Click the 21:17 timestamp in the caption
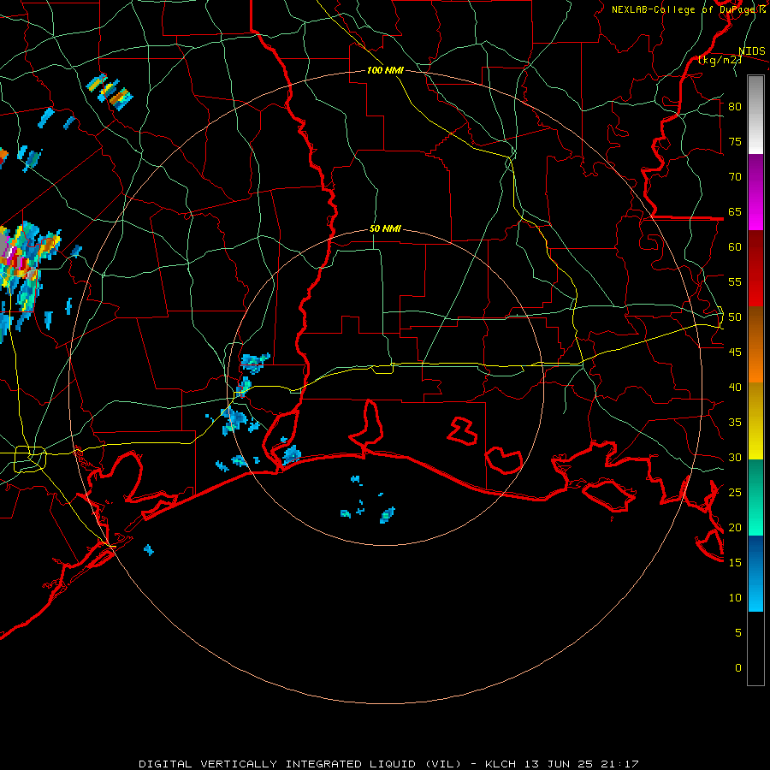This screenshot has width=770, height=770. click(619, 764)
